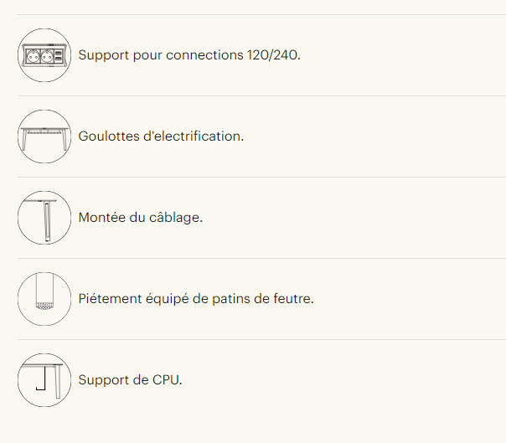Viewport: 506px width, 443px height.
Task: Select the CPU support bracket icon
Action: (x=44, y=380)
